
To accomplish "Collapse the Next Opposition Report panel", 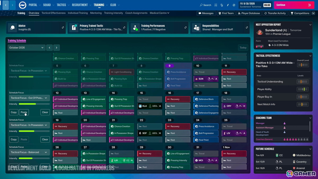I will pos(310,25).
